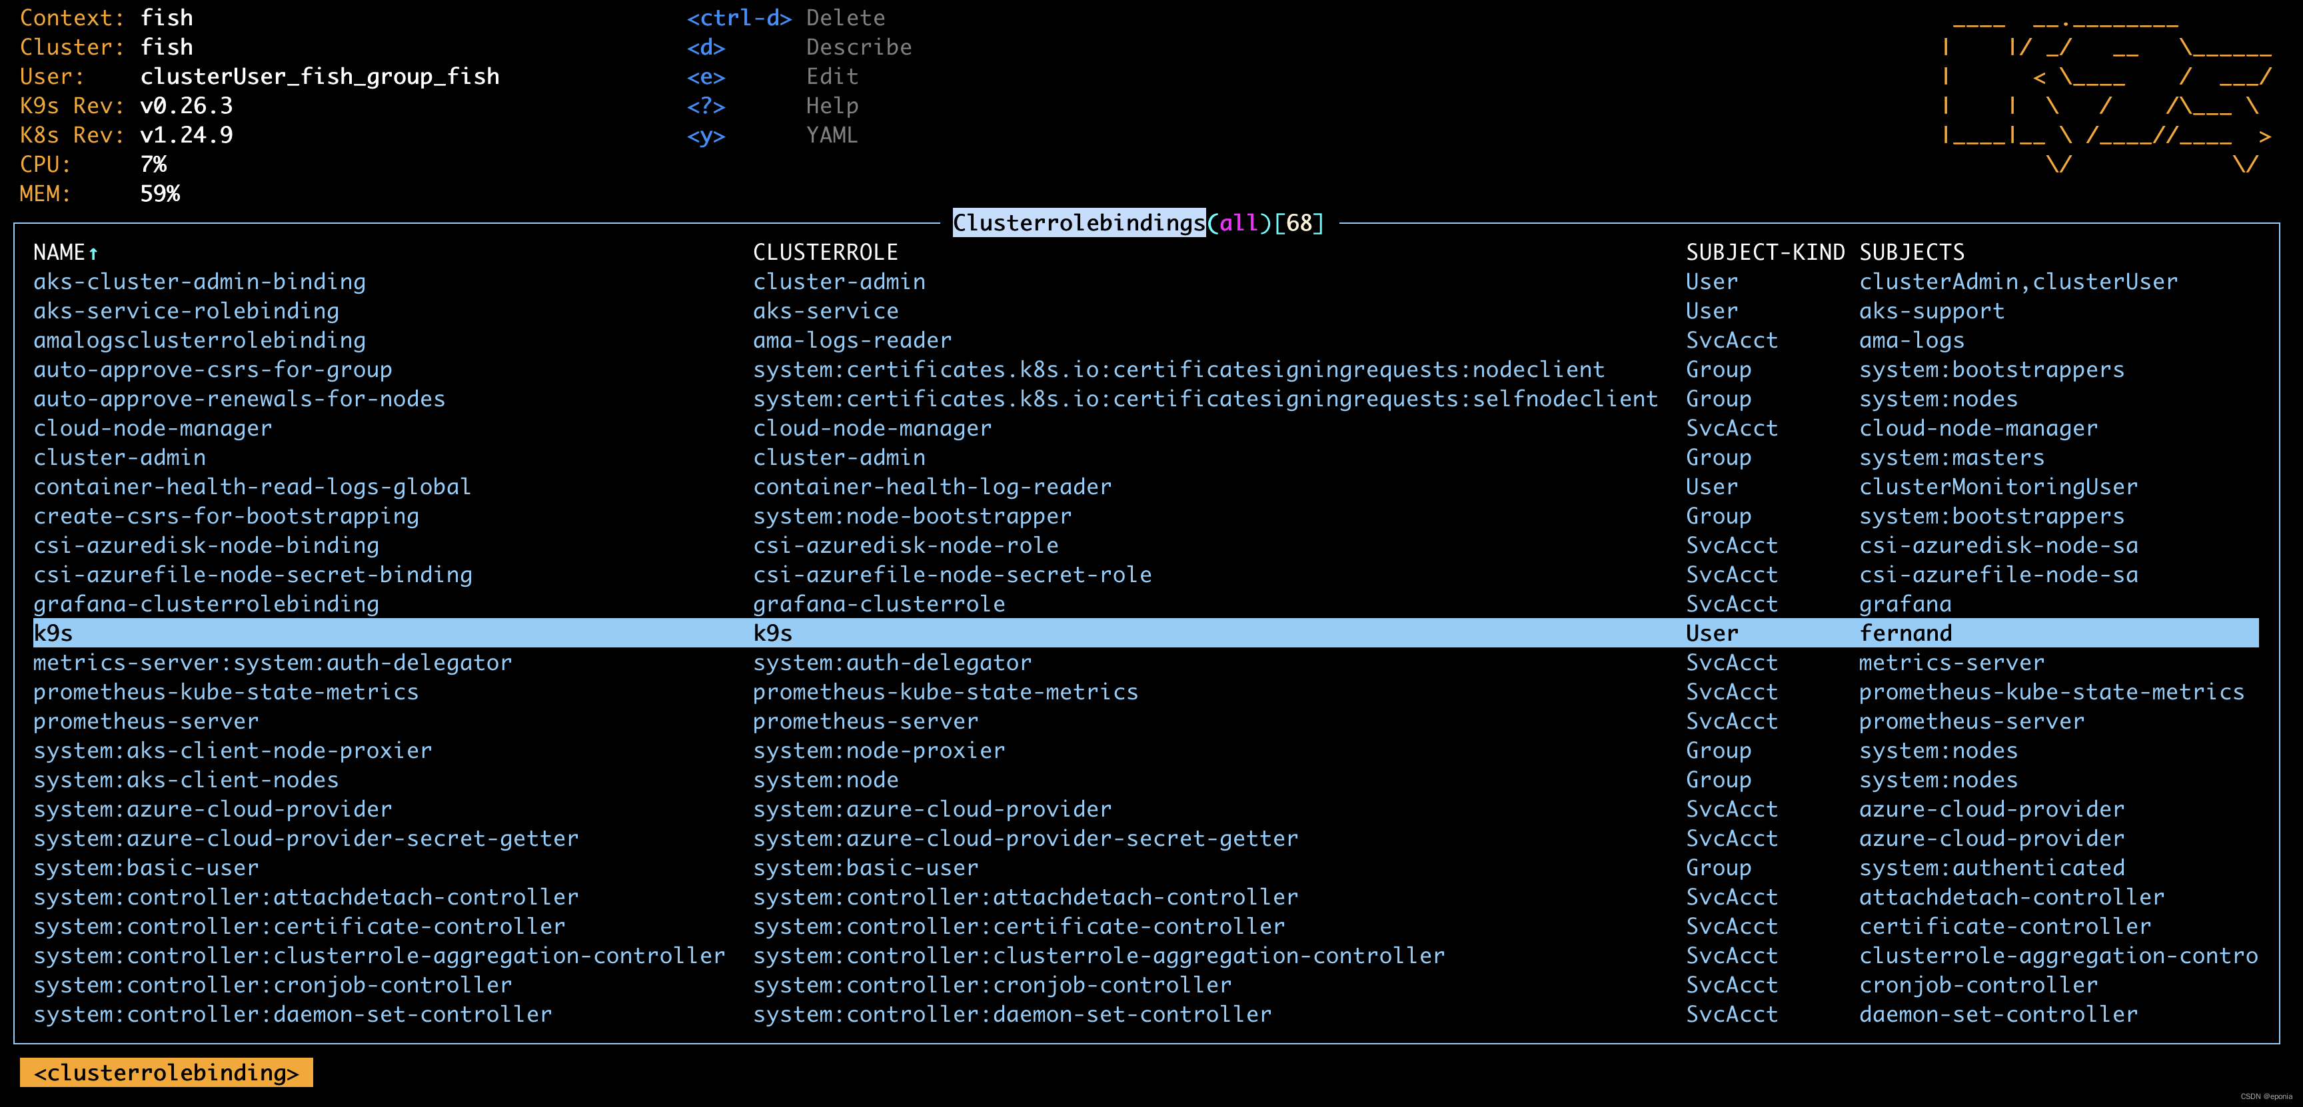Select the grafana-clusterrolebinding row

pyautogui.click(x=1146, y=605)
